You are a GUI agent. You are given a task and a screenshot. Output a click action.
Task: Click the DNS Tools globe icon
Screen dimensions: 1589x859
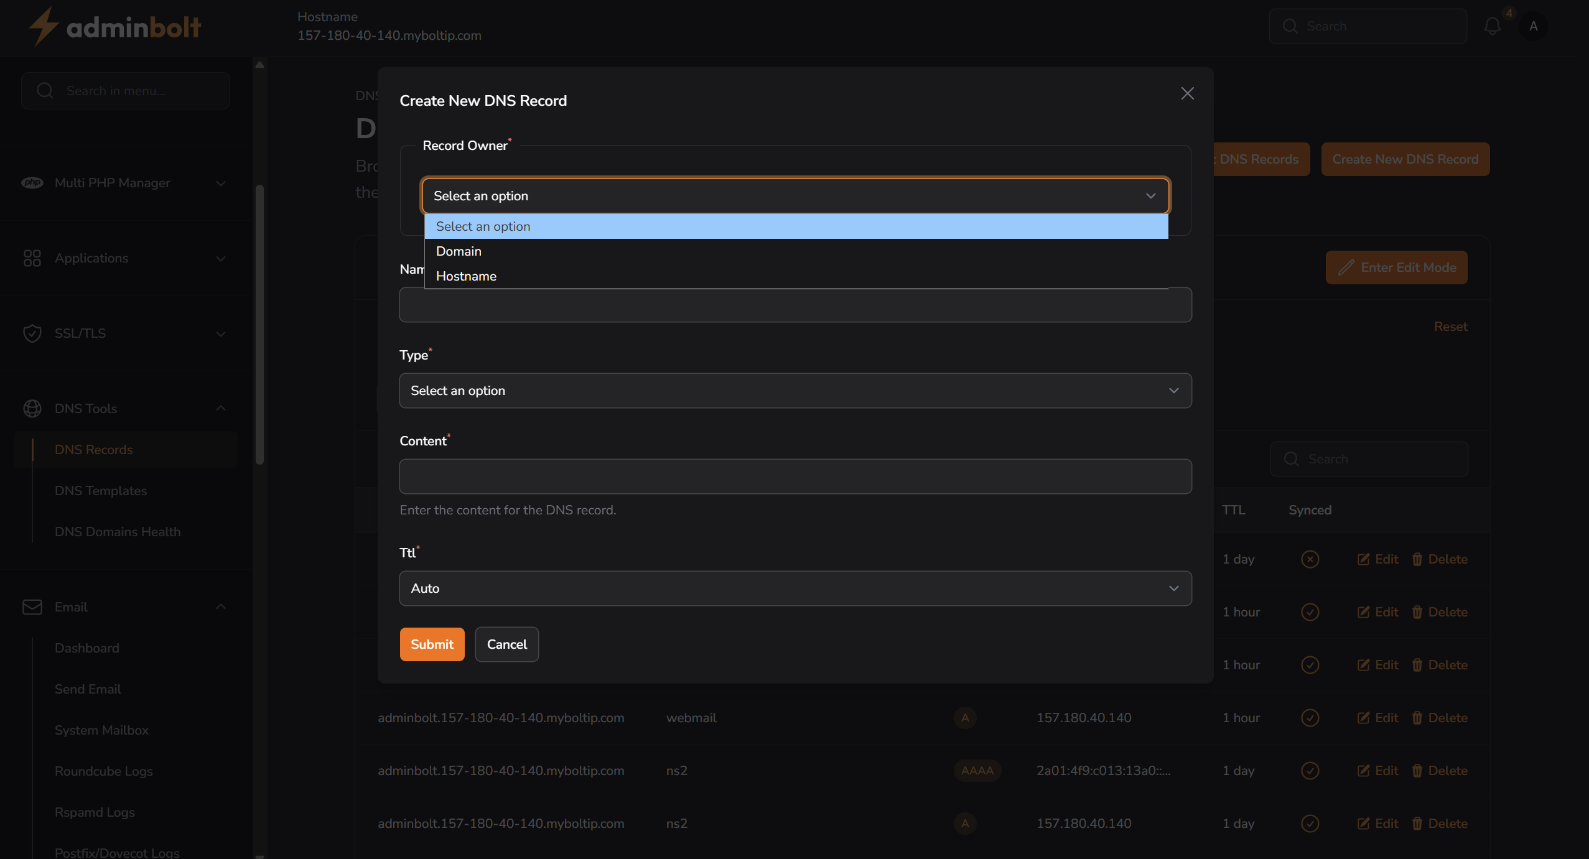tap(32, 409)
